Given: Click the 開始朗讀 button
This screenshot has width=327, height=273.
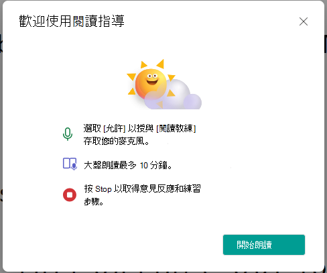Looking at the screenshot, I should click(x=264, y=245).
